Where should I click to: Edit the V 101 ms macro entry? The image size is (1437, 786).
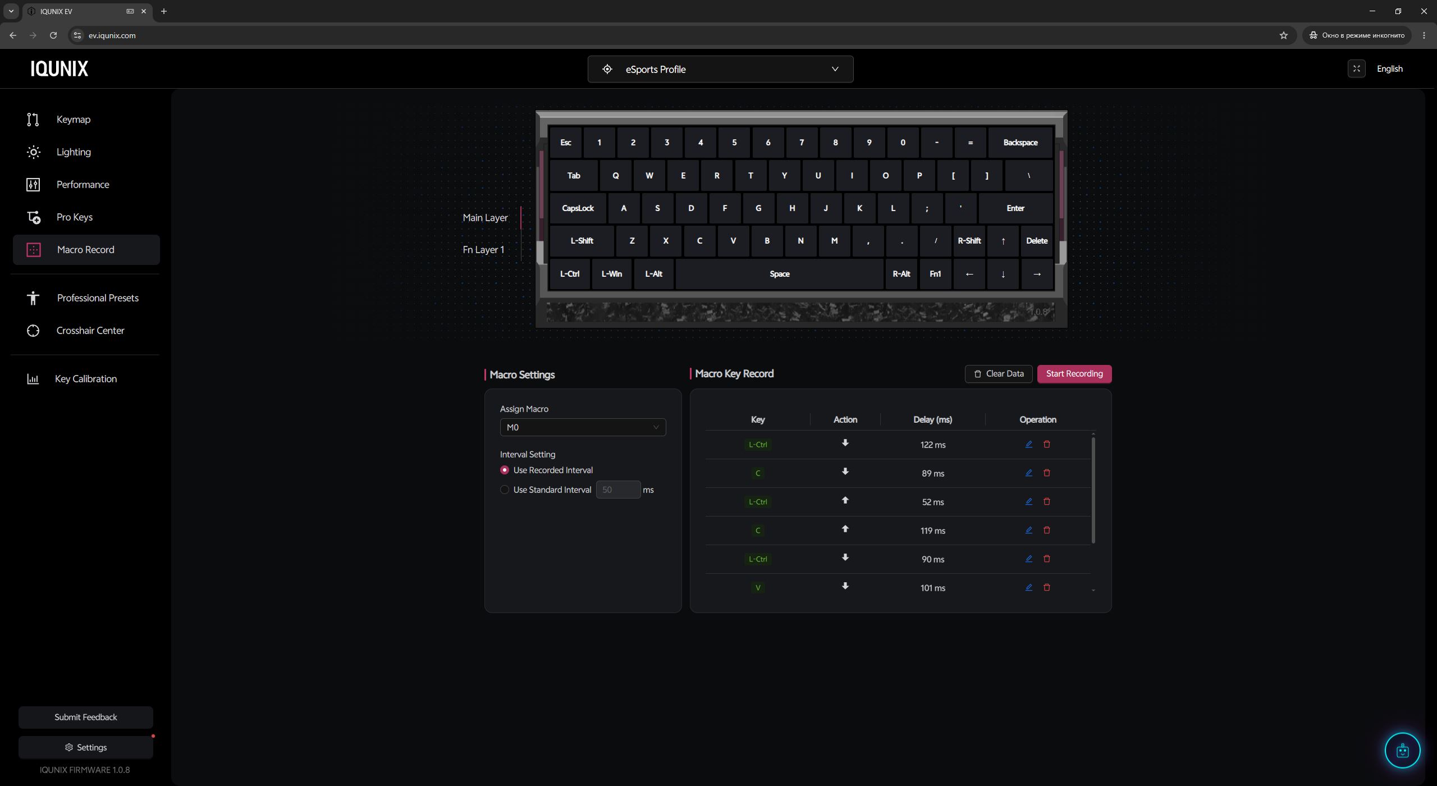click(1029, 587)
